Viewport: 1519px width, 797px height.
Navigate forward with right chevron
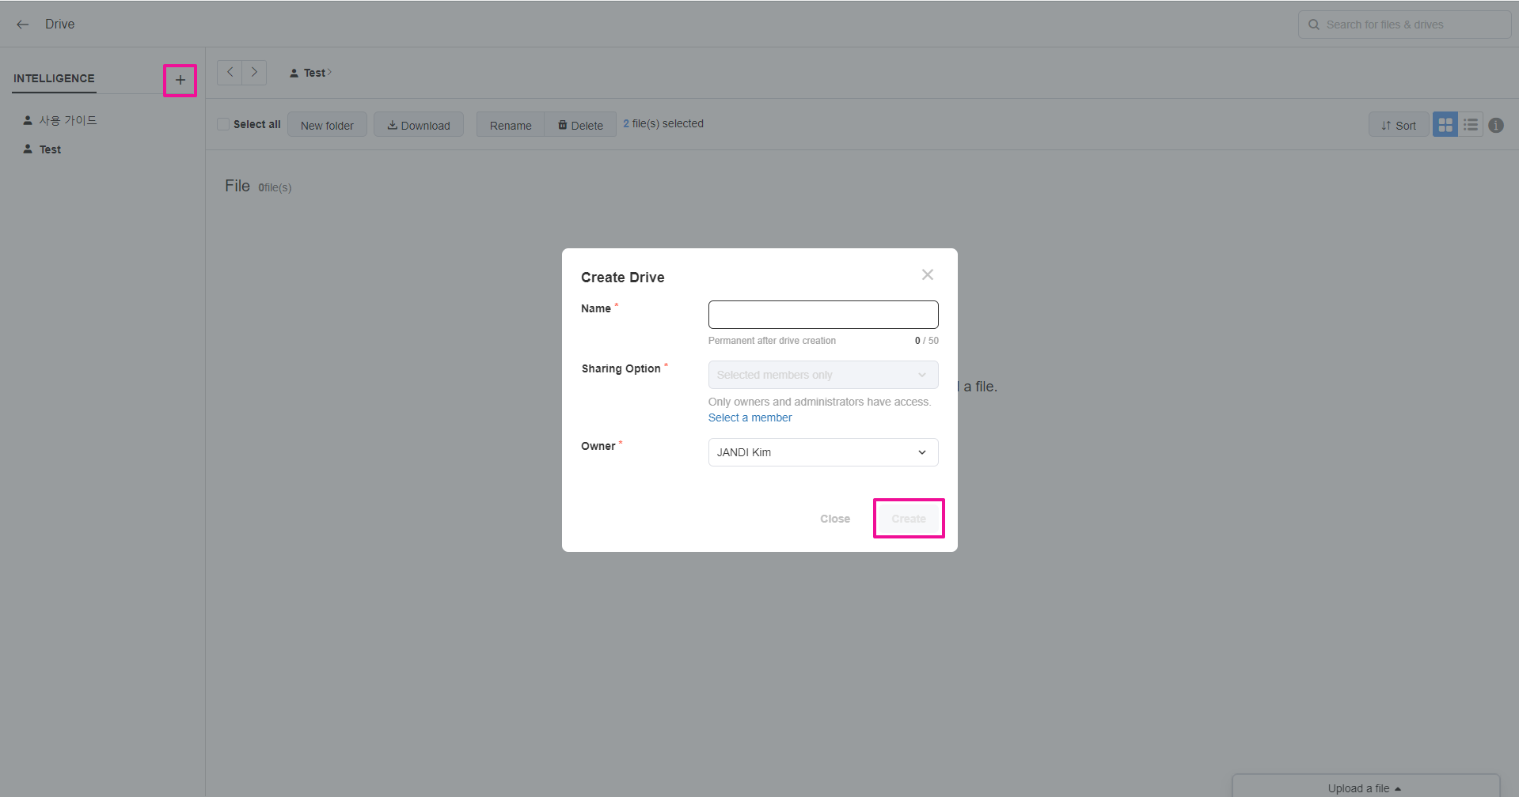click(254, 72)
